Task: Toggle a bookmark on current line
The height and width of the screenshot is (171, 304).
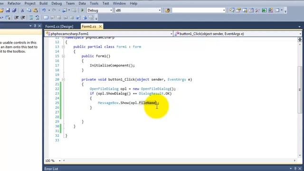Action: pyautogui.click(x=46, y=18)
